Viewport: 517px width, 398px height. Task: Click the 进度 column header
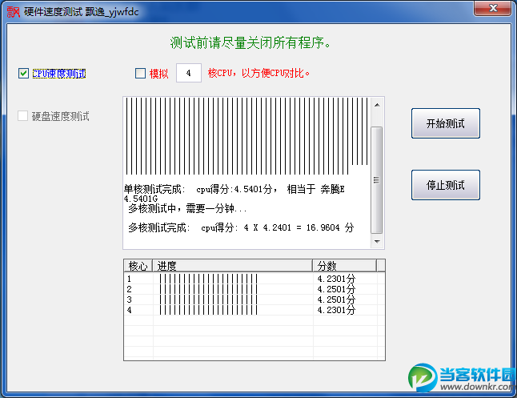click(x=232, y=266)
